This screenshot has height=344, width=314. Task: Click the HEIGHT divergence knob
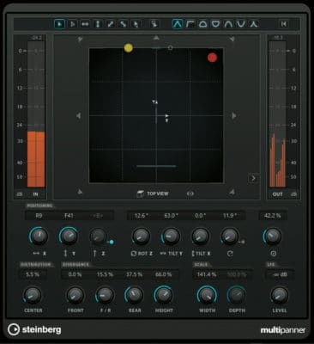coord(164,295)
